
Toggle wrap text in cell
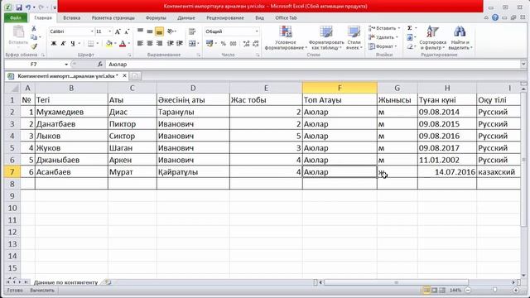(192, 31)
